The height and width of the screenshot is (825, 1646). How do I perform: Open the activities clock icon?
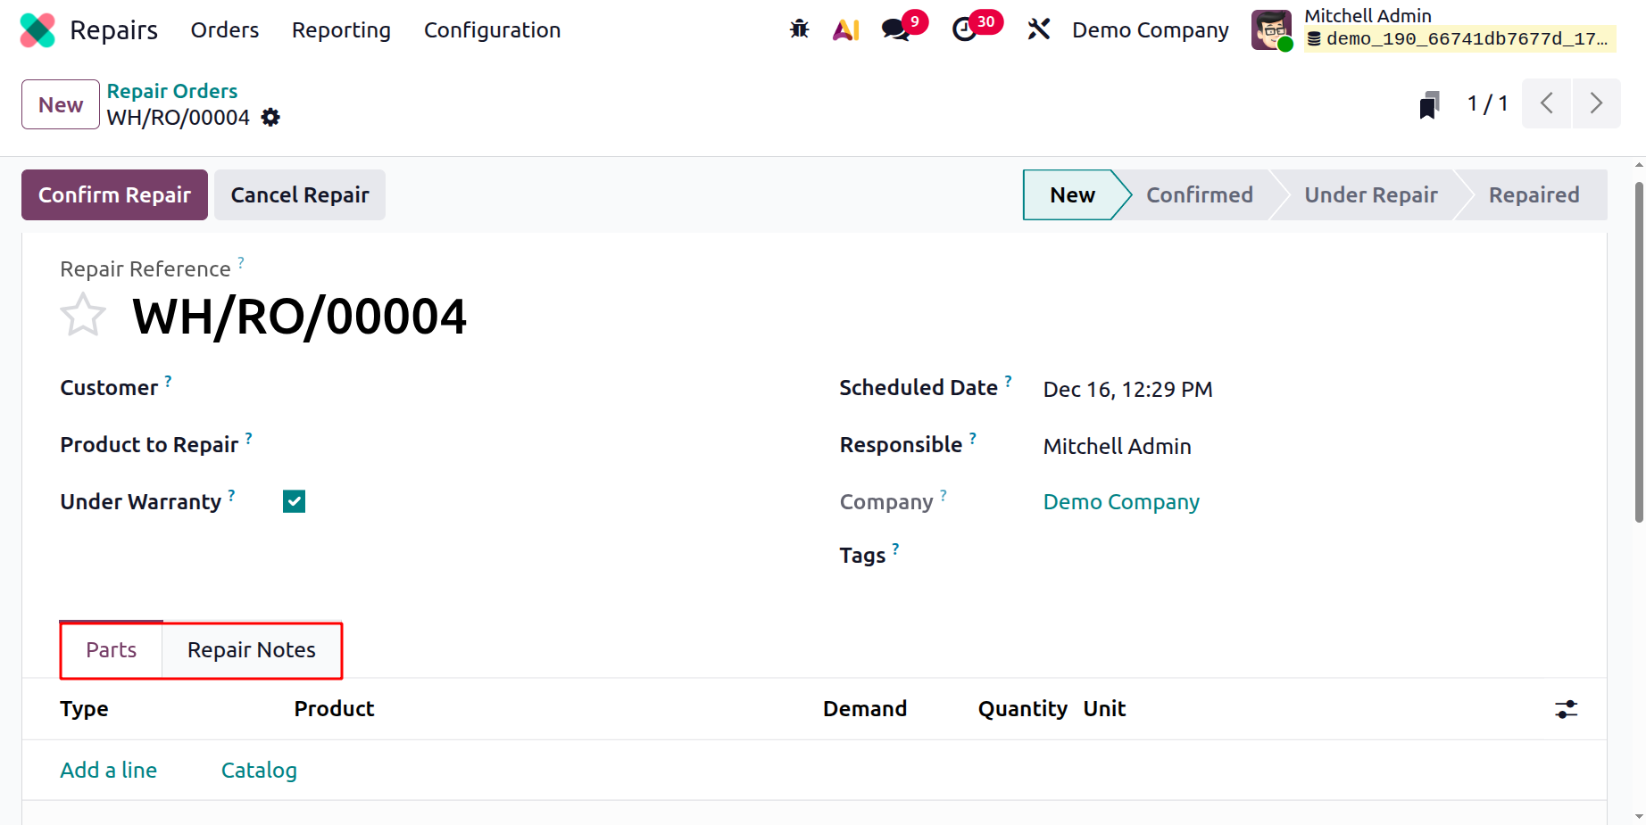coord(964,29)
